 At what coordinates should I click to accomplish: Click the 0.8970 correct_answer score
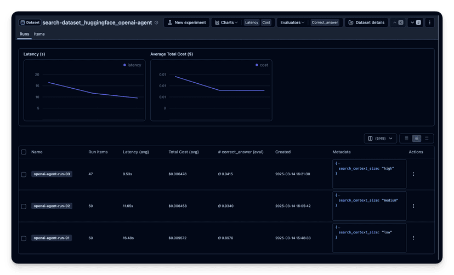[x=225, y=238]
